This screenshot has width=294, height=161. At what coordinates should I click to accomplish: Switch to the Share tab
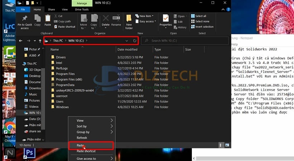tap(51, 9)
